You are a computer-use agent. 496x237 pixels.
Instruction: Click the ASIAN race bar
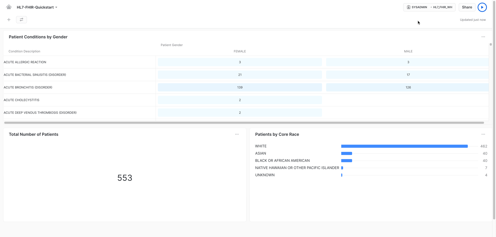[346, 153]
